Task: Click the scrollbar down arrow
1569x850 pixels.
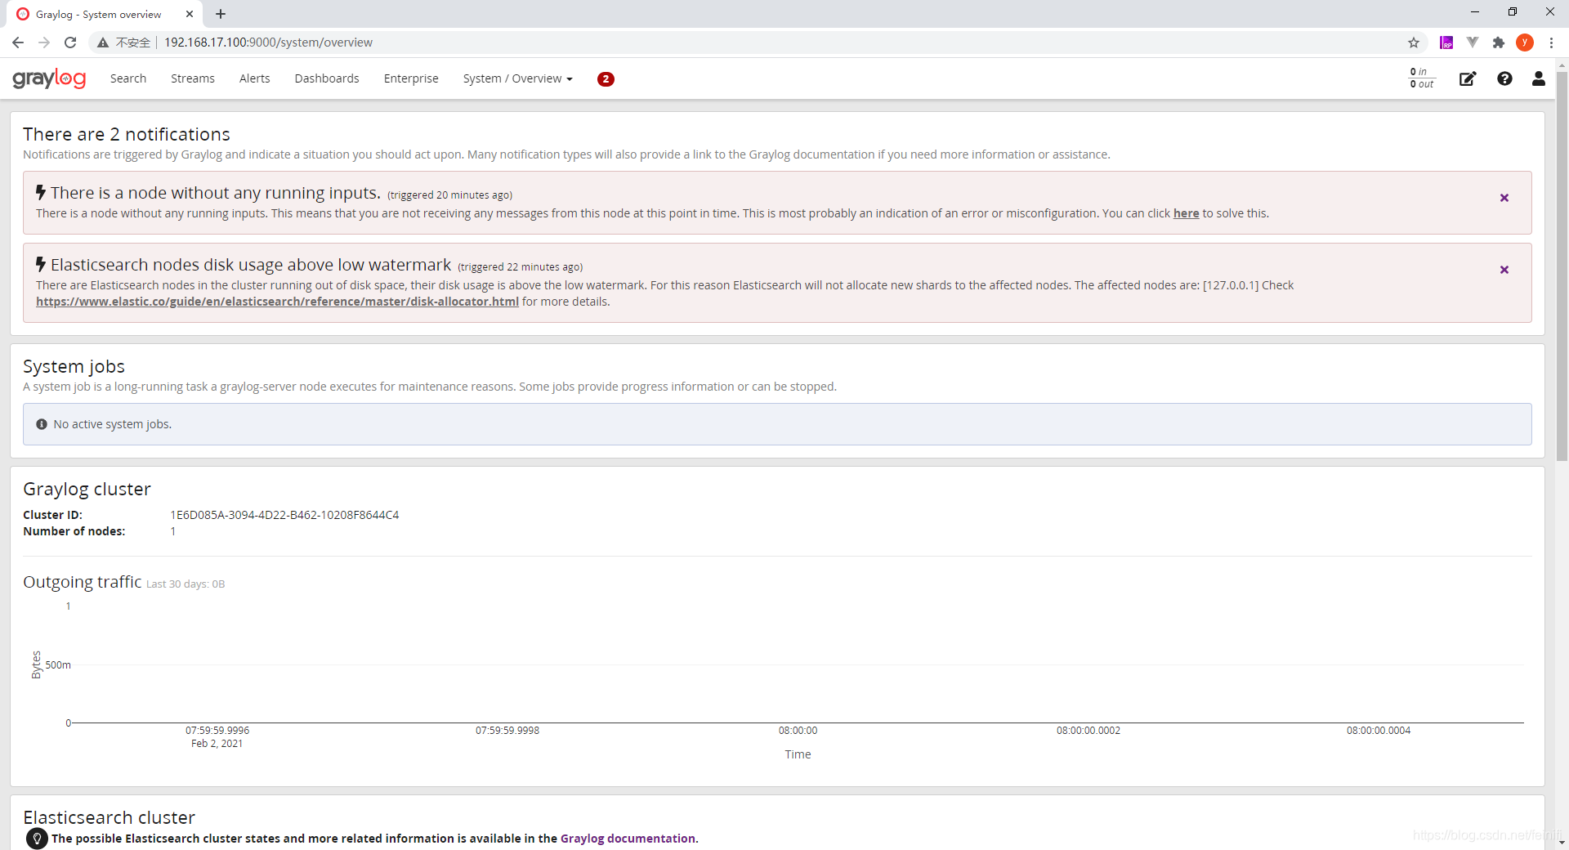Action: pyautogui.click(x=1562, y=842)
